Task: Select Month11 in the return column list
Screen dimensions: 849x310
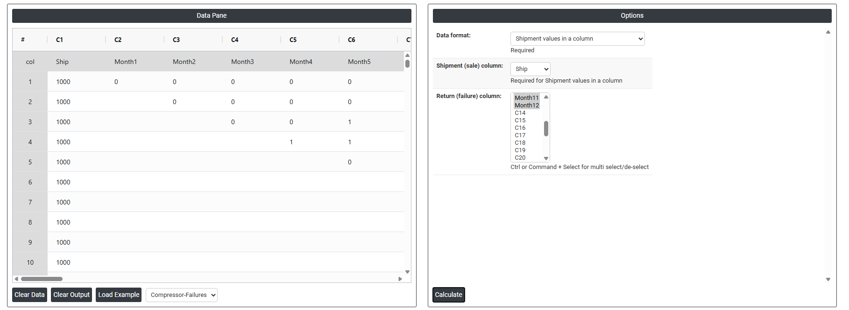Action: 526,98
